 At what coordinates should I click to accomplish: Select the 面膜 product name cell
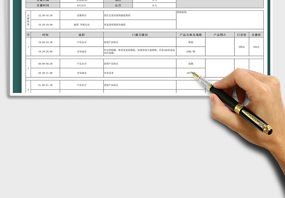pos(191,64)
